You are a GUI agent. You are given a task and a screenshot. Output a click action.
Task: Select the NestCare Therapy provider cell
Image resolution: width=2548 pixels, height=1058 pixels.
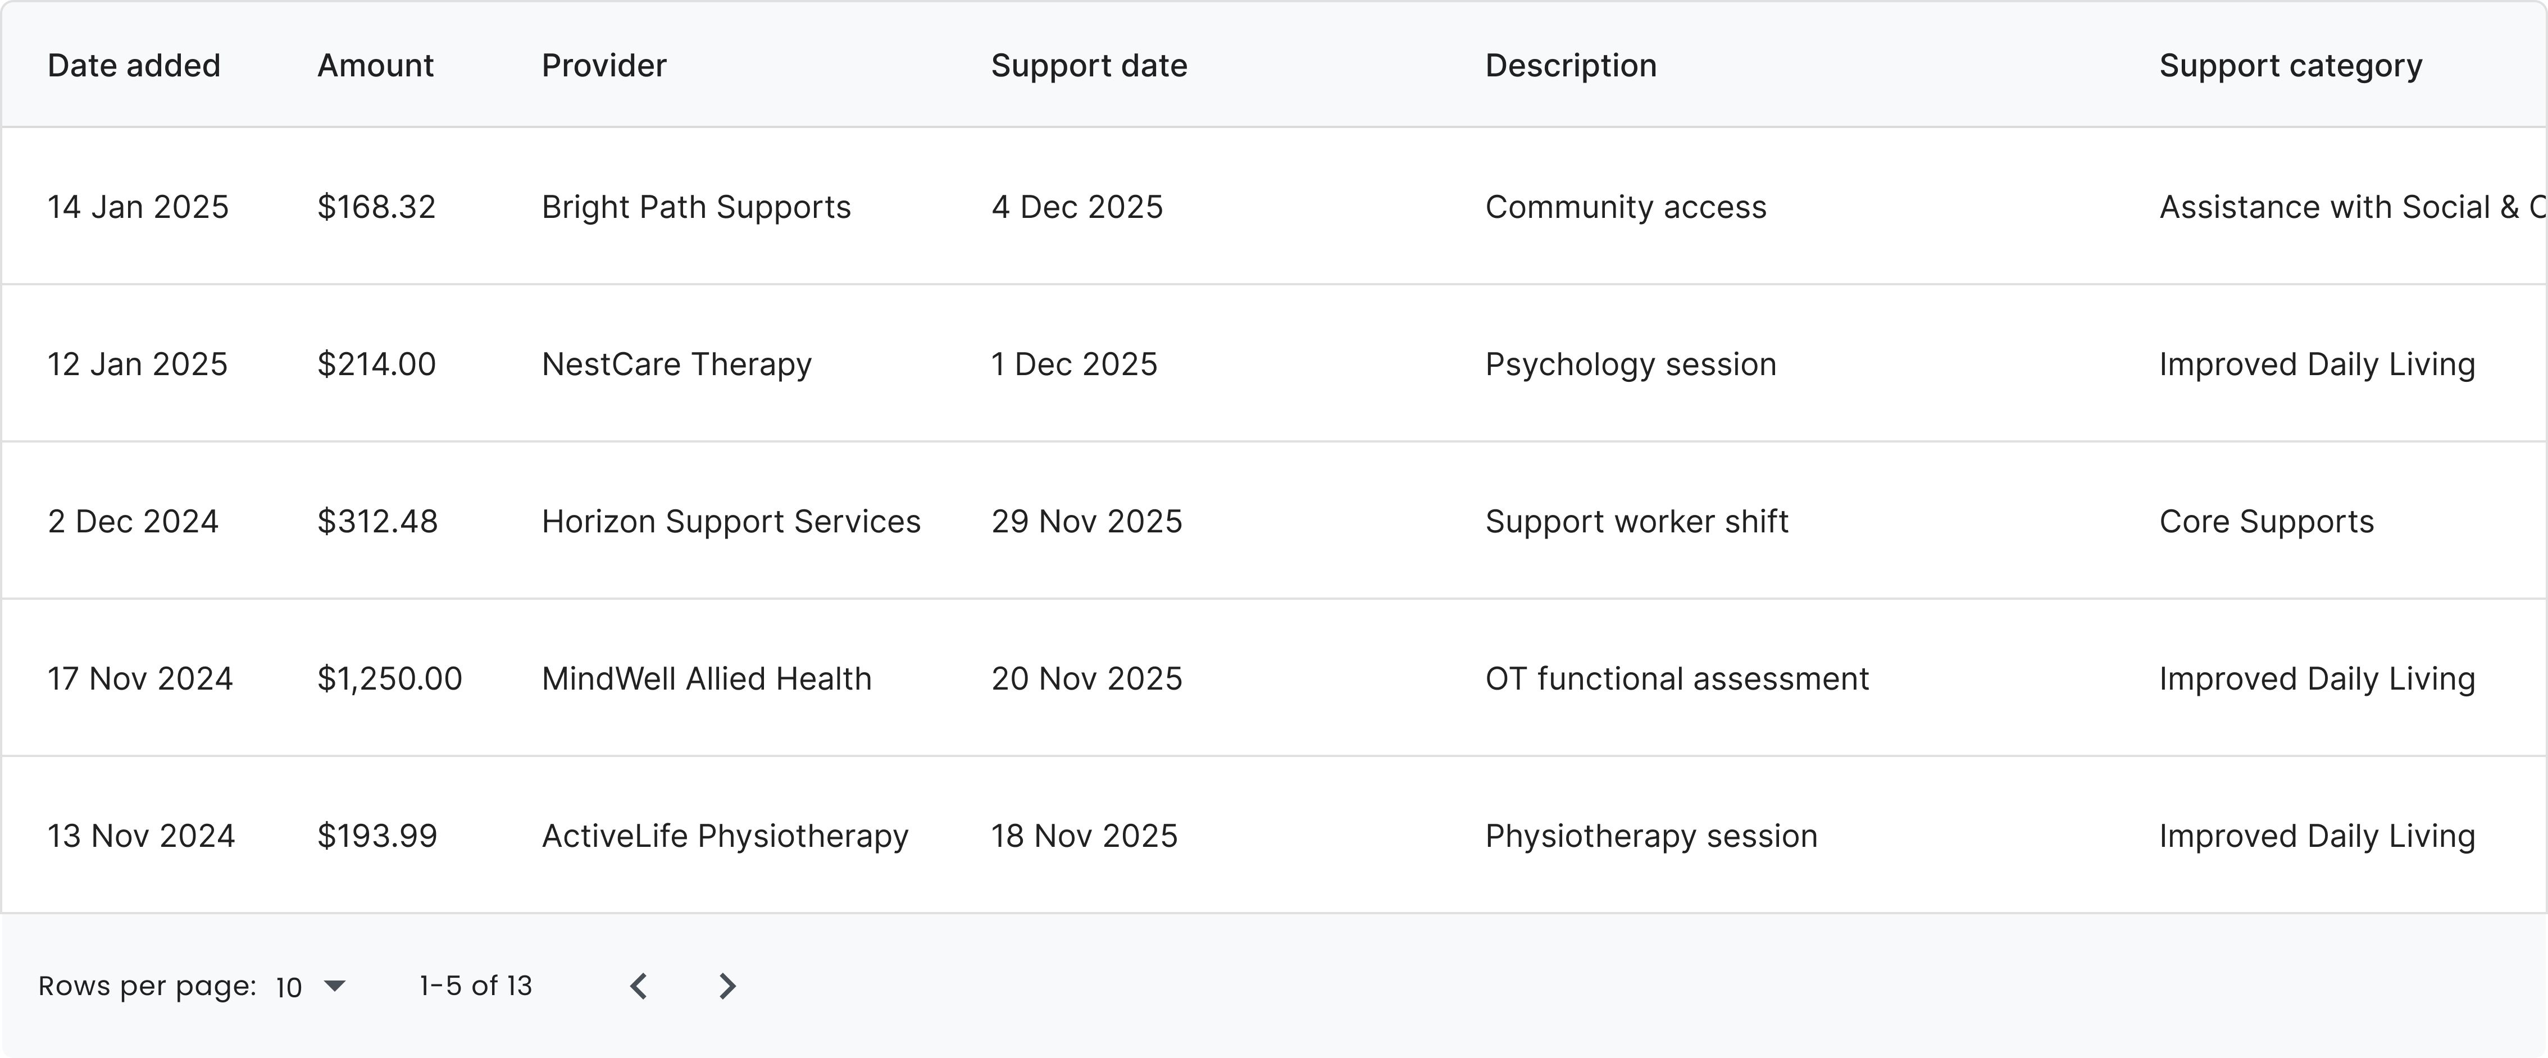[x=676, y=364]
